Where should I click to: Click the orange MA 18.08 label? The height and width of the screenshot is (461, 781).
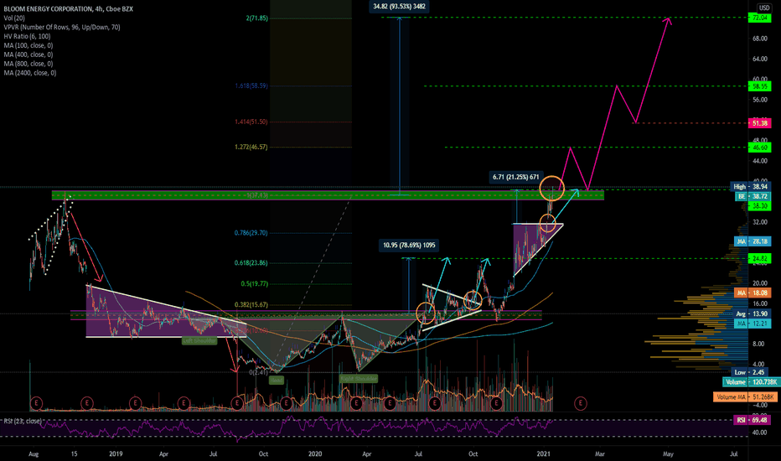(x=753, y=293)
